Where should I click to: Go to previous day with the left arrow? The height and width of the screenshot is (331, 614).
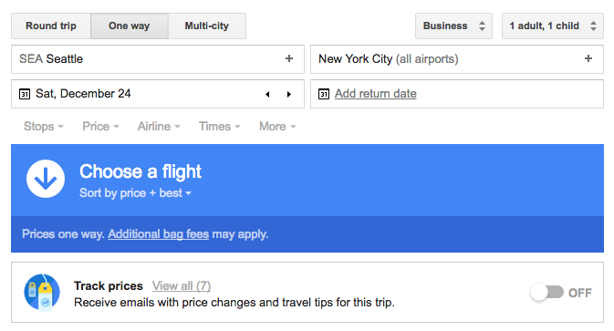[267, 94]
